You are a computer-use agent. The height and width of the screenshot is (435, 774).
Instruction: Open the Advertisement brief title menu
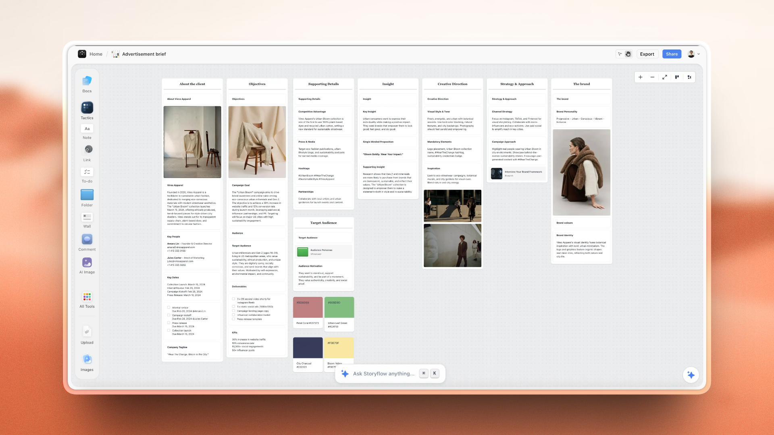(144, 54)
